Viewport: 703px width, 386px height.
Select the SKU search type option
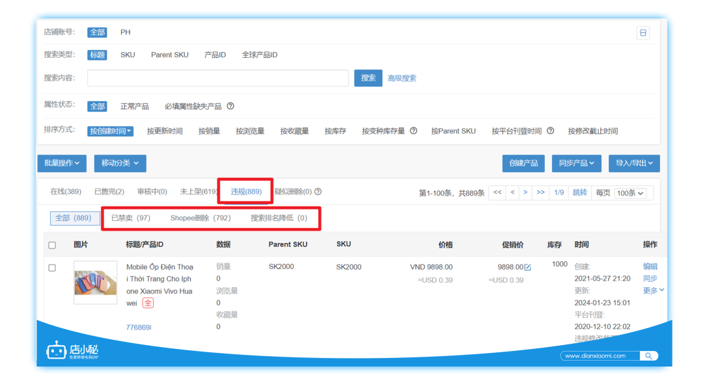[128, 55]
